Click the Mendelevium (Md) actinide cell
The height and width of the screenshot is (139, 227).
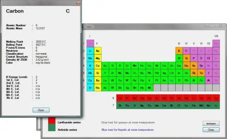[x=201, y=106]
